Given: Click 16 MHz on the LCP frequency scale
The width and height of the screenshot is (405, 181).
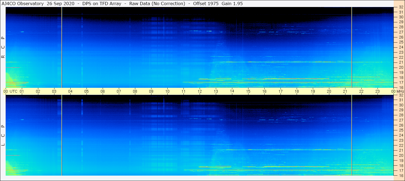Looking at the screenshot, I should point(401,175).
